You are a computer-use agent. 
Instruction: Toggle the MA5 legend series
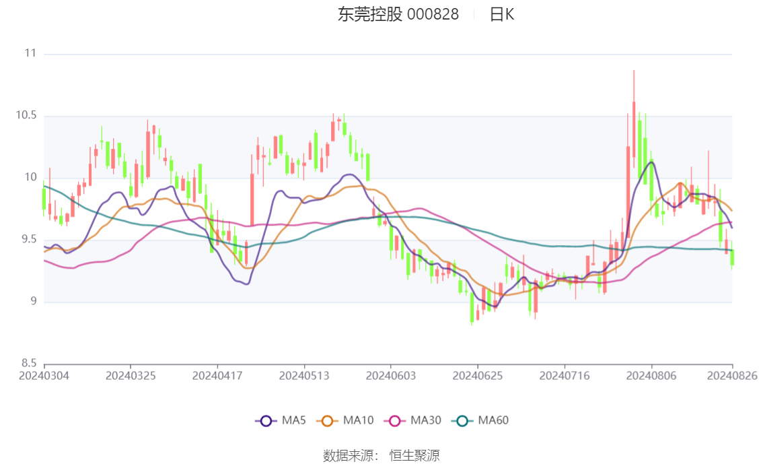[x=281, y=421]
